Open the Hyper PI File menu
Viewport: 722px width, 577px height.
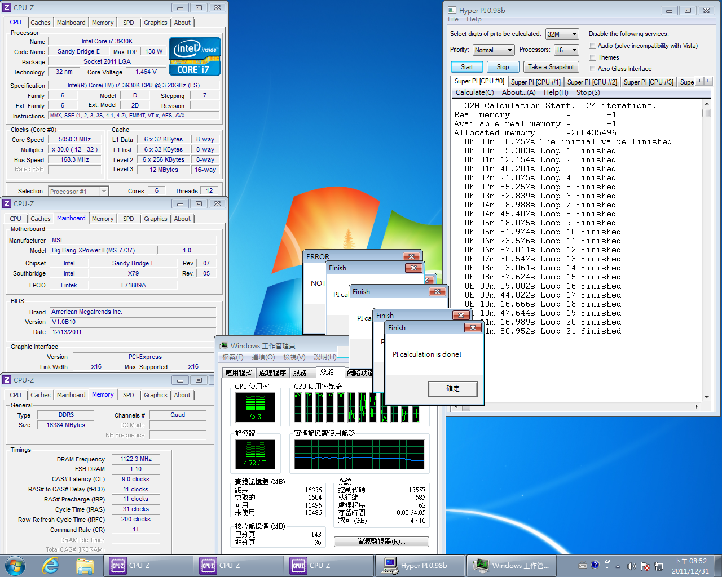pos(453,19)
